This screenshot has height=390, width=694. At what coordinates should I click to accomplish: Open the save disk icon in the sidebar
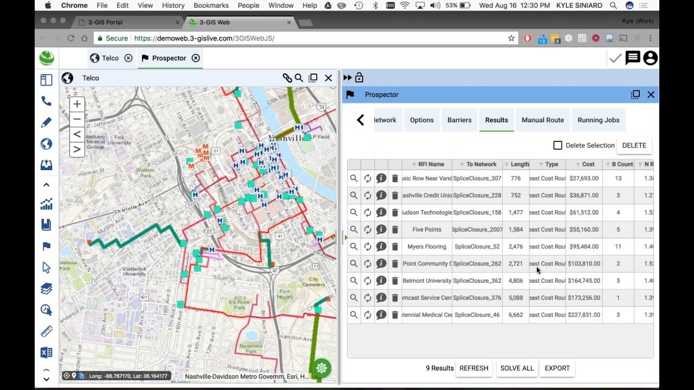point(46,225)
